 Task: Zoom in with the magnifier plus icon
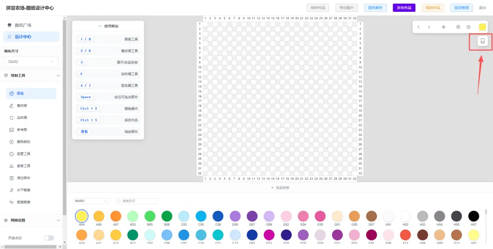(x=458, y=27)
